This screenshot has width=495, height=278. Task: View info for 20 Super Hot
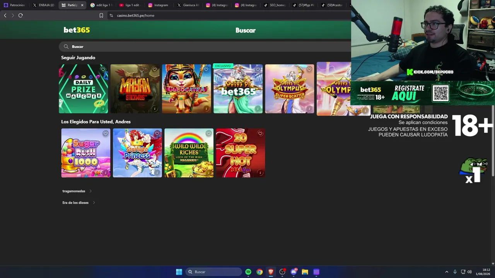260,173
